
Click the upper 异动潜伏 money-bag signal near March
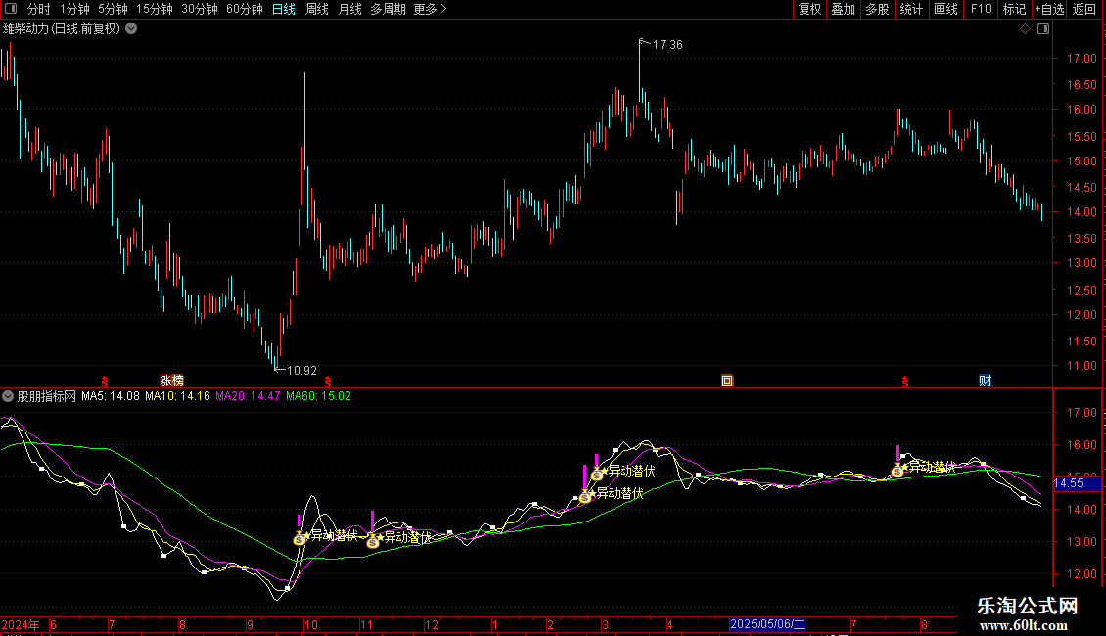pos(597,474)
